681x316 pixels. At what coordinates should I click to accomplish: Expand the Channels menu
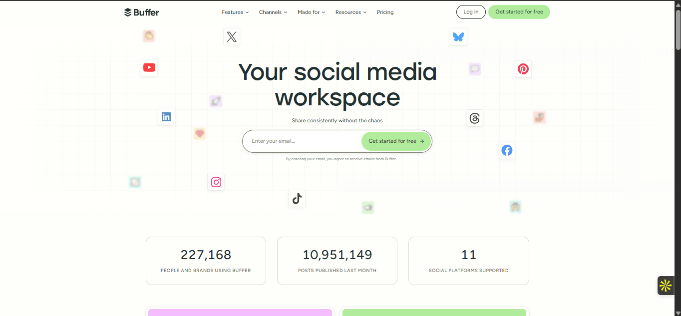click(x=273, y=12)
